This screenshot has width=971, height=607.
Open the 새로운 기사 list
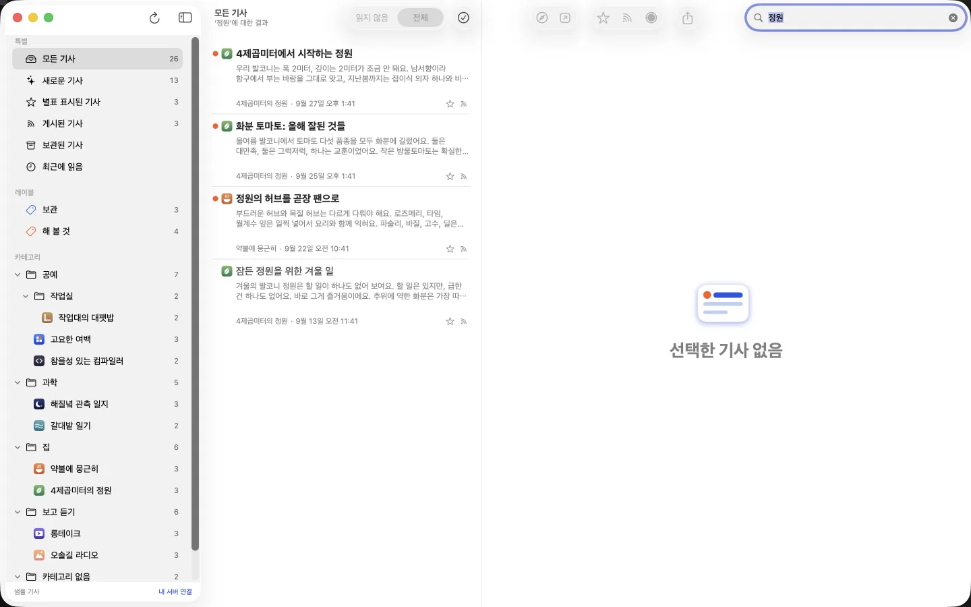(x=97, y=80)
